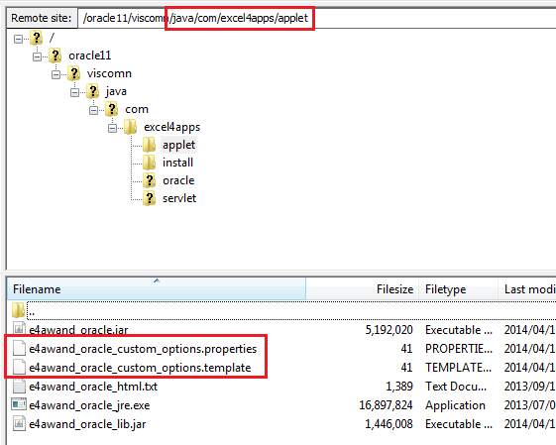Sort by the Filetype column header

(459, 289)
